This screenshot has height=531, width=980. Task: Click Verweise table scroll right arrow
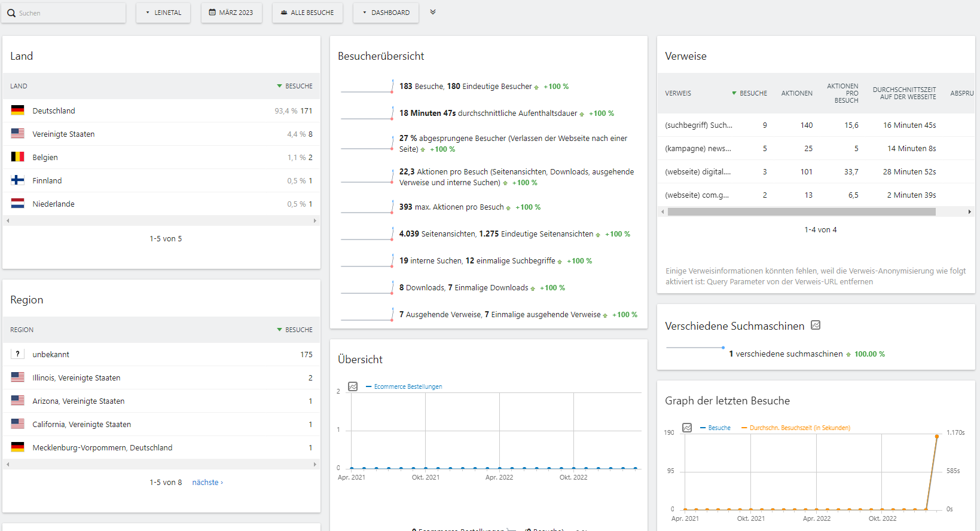(969, 211)
